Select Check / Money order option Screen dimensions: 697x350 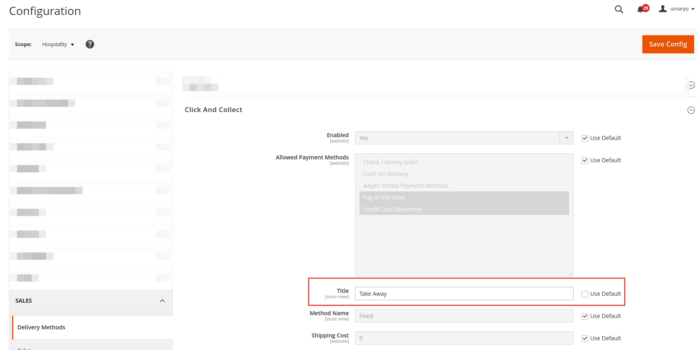click(391, 162)
